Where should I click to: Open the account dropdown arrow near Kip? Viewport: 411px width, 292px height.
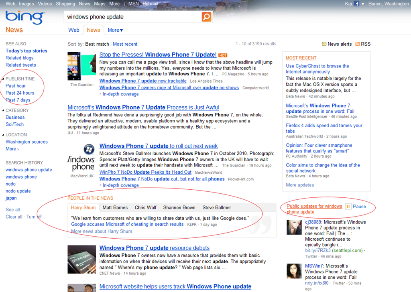click(363, 4)
